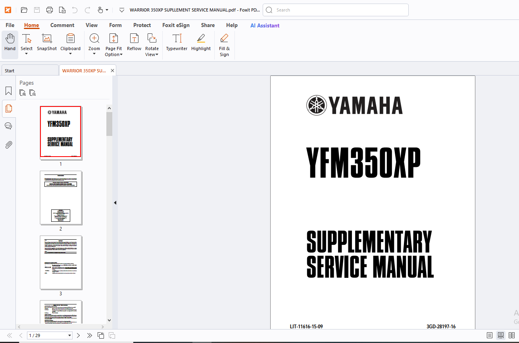Click into the Search field
Screen dimensions: 519x343
click(336, 10)
